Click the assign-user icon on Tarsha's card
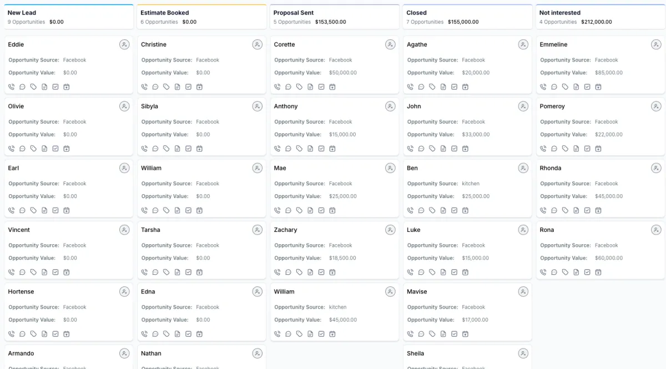666x369 pixels. [257, 230]
